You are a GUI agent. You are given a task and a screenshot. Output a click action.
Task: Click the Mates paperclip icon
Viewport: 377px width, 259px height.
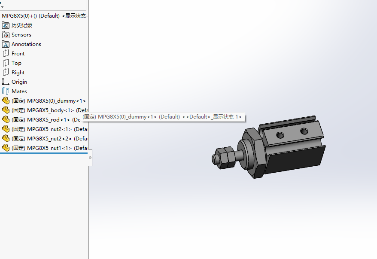pos(6,91)
